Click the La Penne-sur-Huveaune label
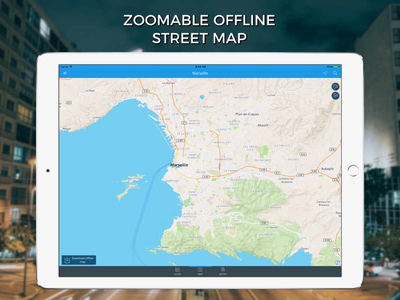This screenshot has width=400, height=300. click(287, 180)
